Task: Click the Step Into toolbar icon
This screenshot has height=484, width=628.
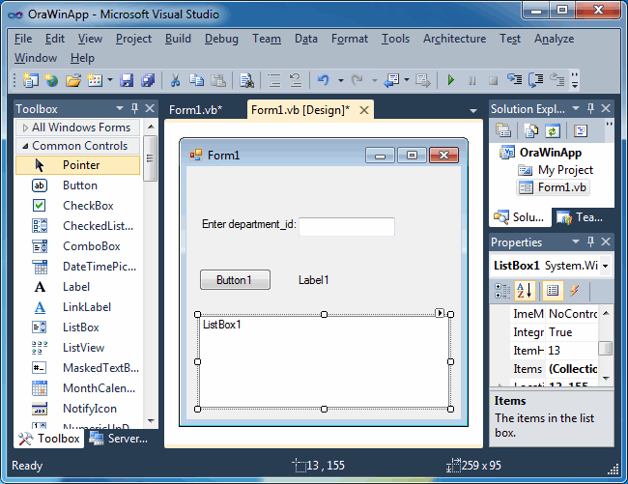Action: pos(515,80)
